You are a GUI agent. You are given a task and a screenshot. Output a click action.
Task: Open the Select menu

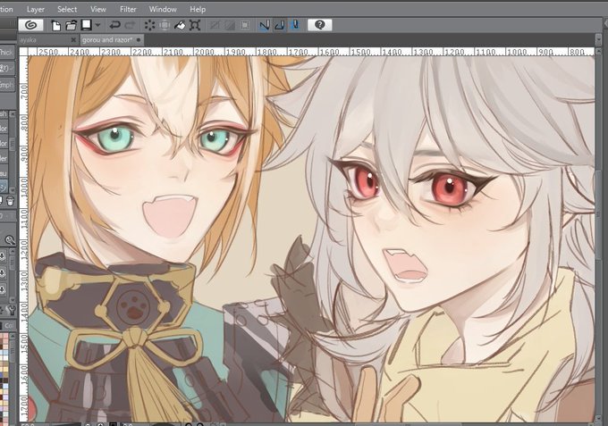click(x=67, y=9)
